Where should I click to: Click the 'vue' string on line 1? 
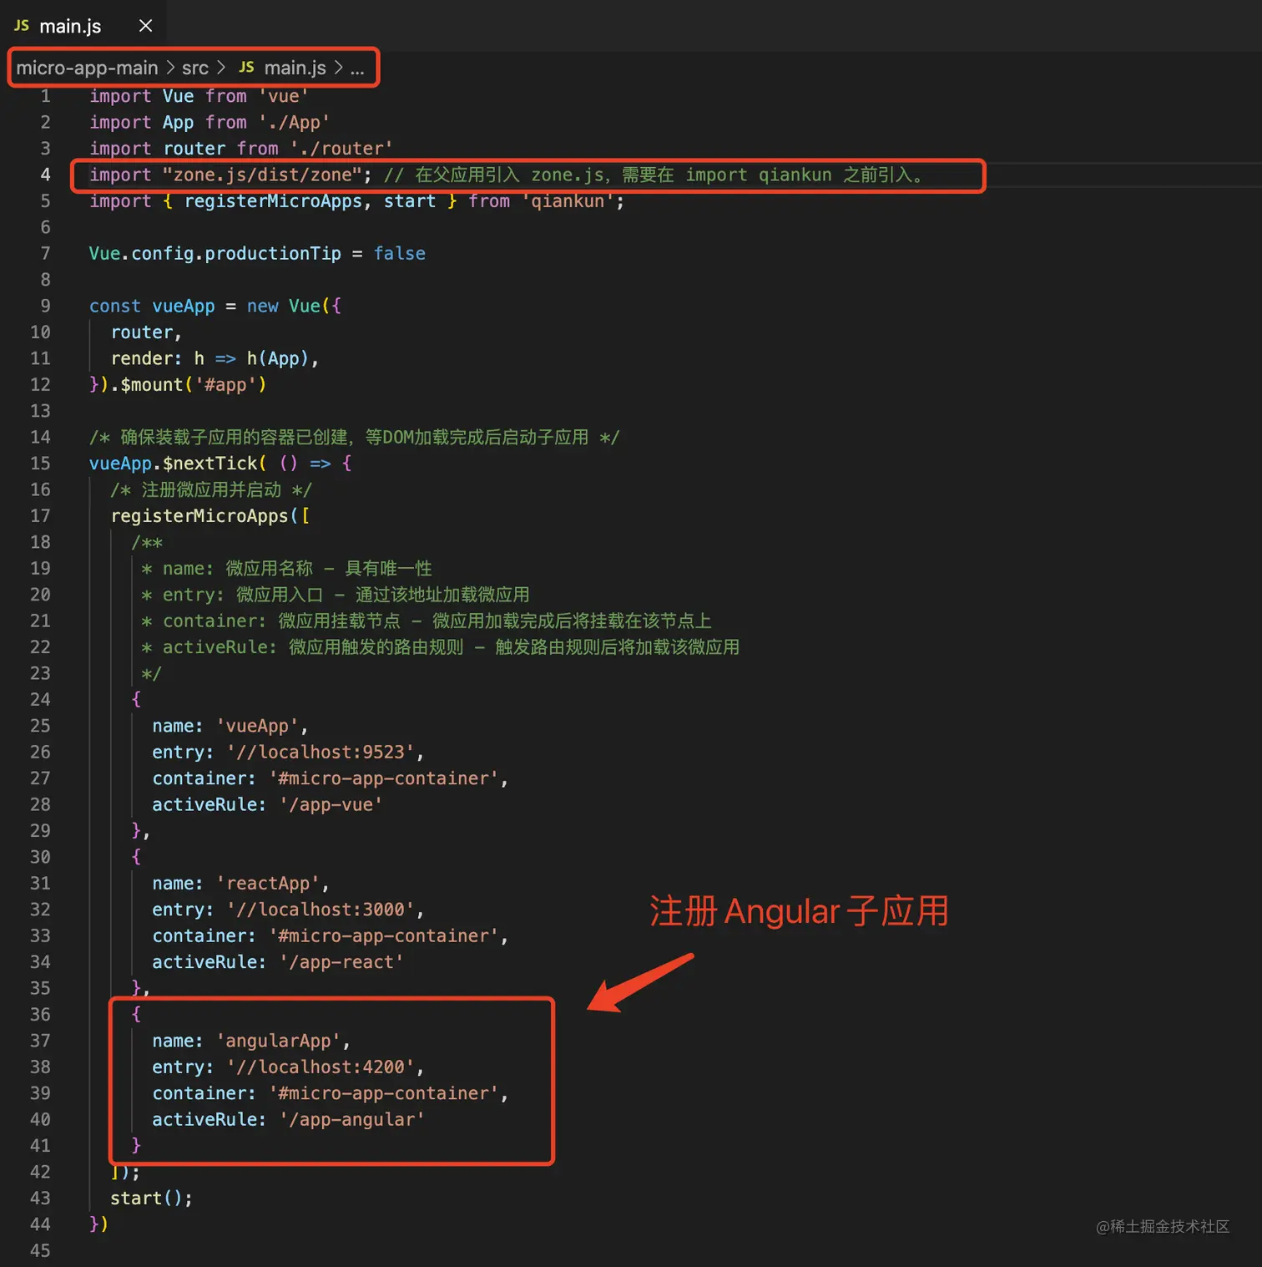point(284,96)
